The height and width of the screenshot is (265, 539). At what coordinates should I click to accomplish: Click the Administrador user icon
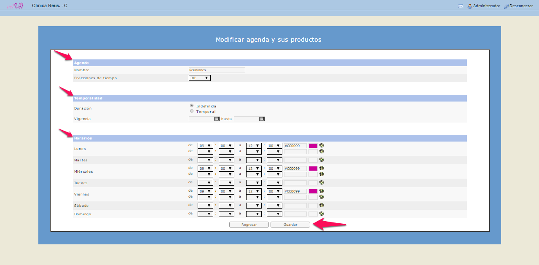point(469,6)
